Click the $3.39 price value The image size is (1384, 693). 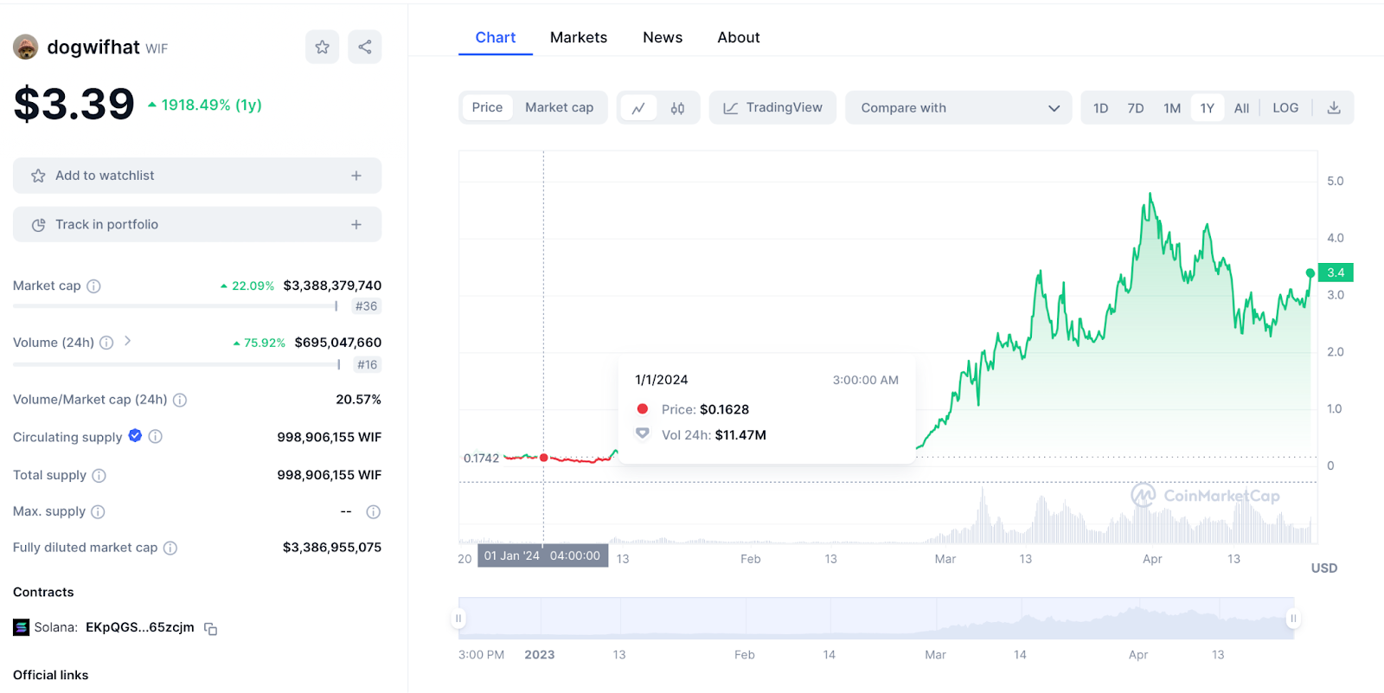click(74, 105)
